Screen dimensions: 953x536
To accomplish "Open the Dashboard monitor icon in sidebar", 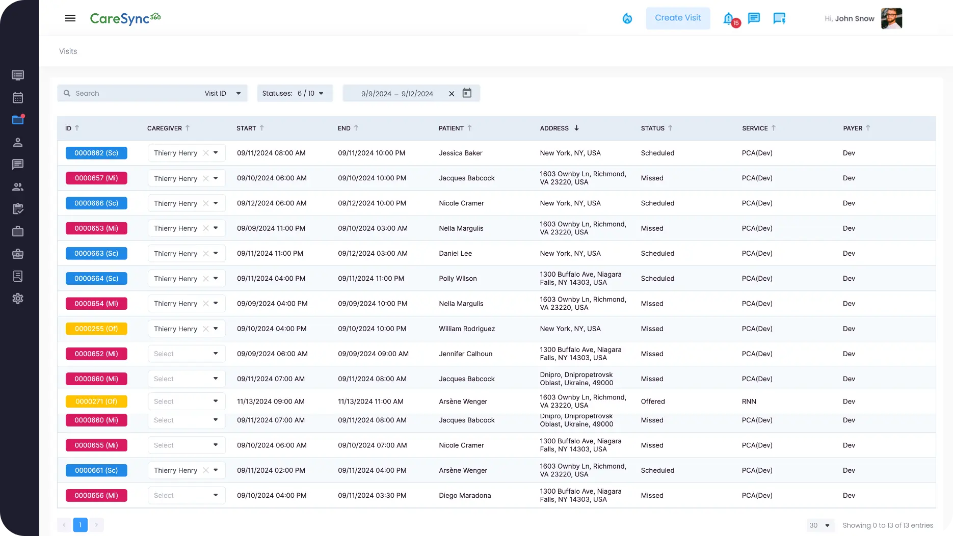I will [18, 75].
